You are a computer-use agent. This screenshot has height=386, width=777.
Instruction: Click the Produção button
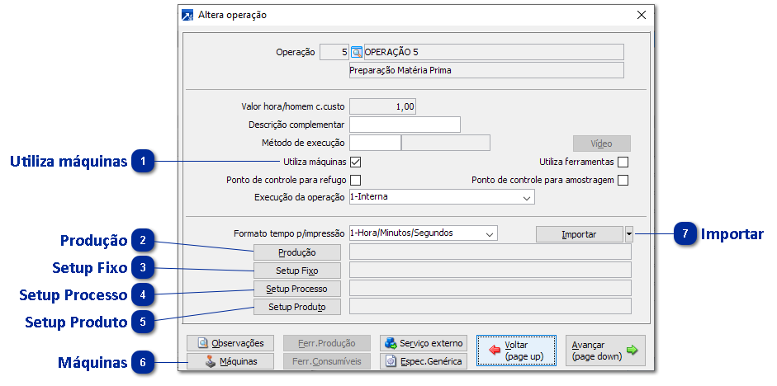[297, 252]
